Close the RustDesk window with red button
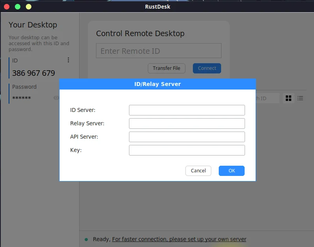314x247 pixels. pos(7,7)
